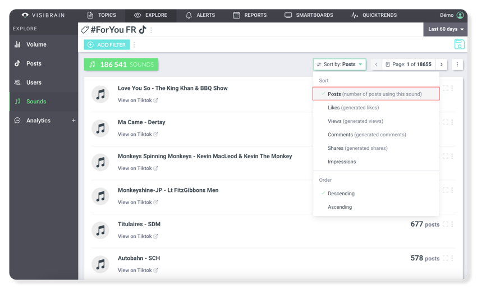
Task: Open the list options three-dot menu
Action: pyautogui.click(x=457, y=64)
